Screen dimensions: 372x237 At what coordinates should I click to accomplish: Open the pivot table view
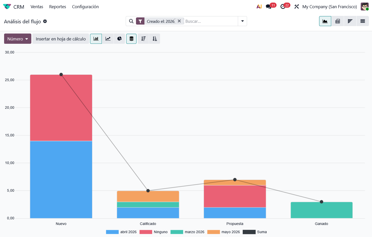tap(338, 21)
